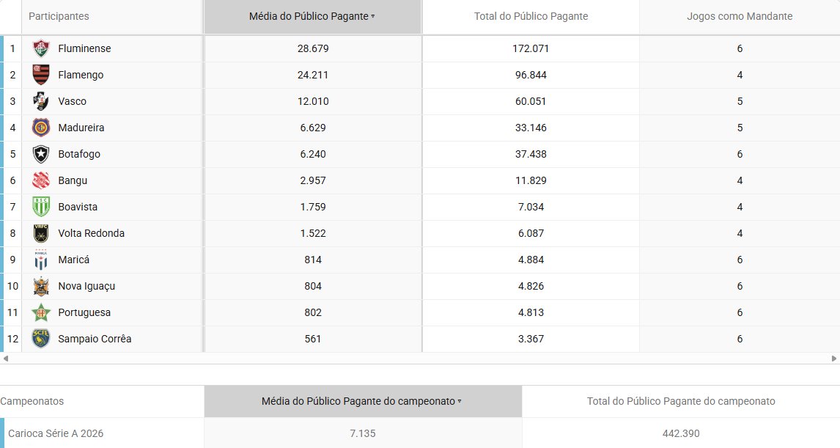Select the Total do Público Pagante header
The width and height of the screenshot is (840, 448).
point(531,16)
